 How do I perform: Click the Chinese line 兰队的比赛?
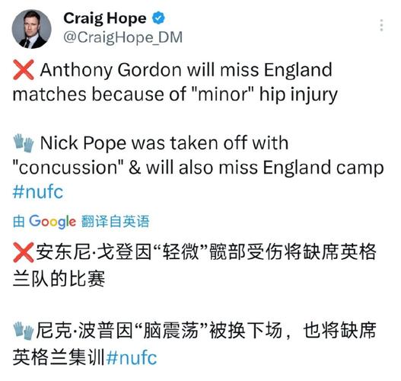59,278
